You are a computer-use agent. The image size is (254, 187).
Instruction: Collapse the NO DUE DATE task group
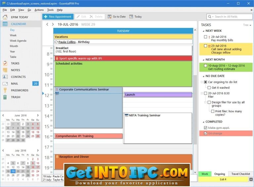coord(203,76)
